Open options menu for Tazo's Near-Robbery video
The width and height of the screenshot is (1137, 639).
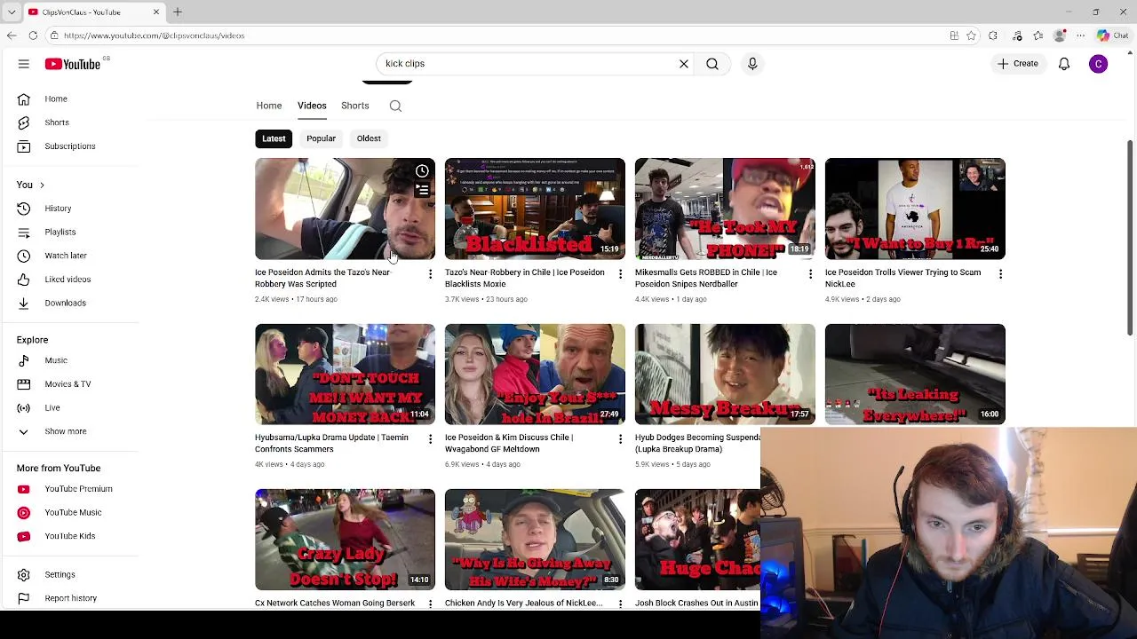tap(620, 274)
